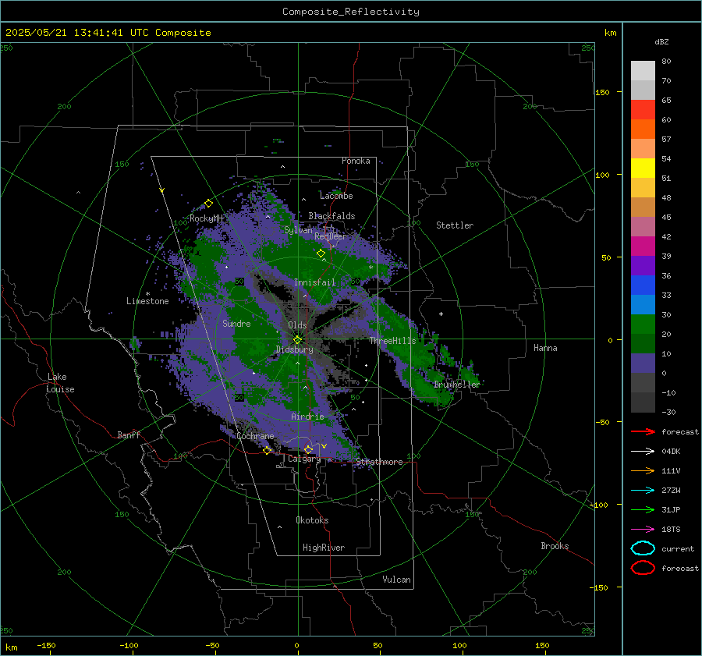Click the Olds label near radar center
Image resolution: width=702 pixels, height=656 pixels.
(x=297, y=325)
